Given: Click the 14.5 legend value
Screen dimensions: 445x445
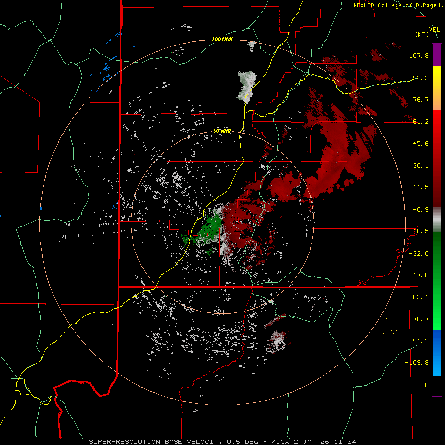Looking at the screenshot, I should coord(421,187).
